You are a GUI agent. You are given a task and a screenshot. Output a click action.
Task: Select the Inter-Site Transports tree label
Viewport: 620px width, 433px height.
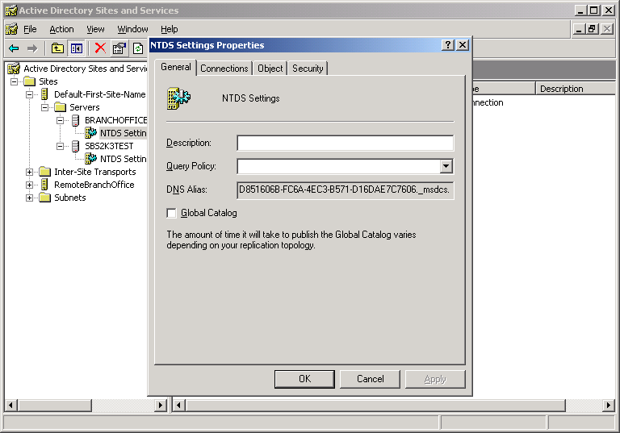pyautogui.click(x=95, y=172)
